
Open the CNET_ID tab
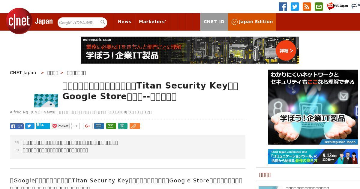click(x=214, y=22)
